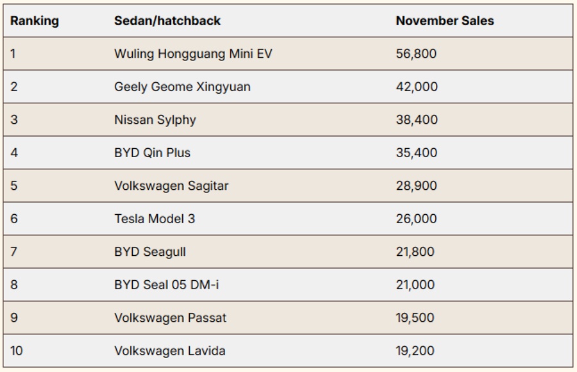577x372 pixels.
Task: Click the 56,800 sales figure
Action: [417, 54]
